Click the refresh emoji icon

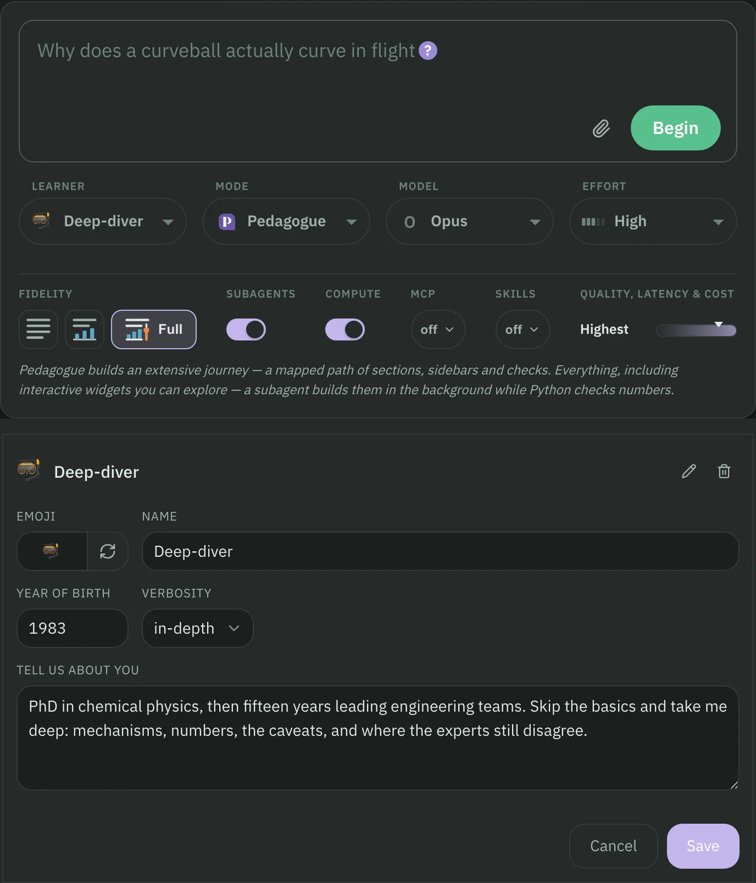[108, 551]
